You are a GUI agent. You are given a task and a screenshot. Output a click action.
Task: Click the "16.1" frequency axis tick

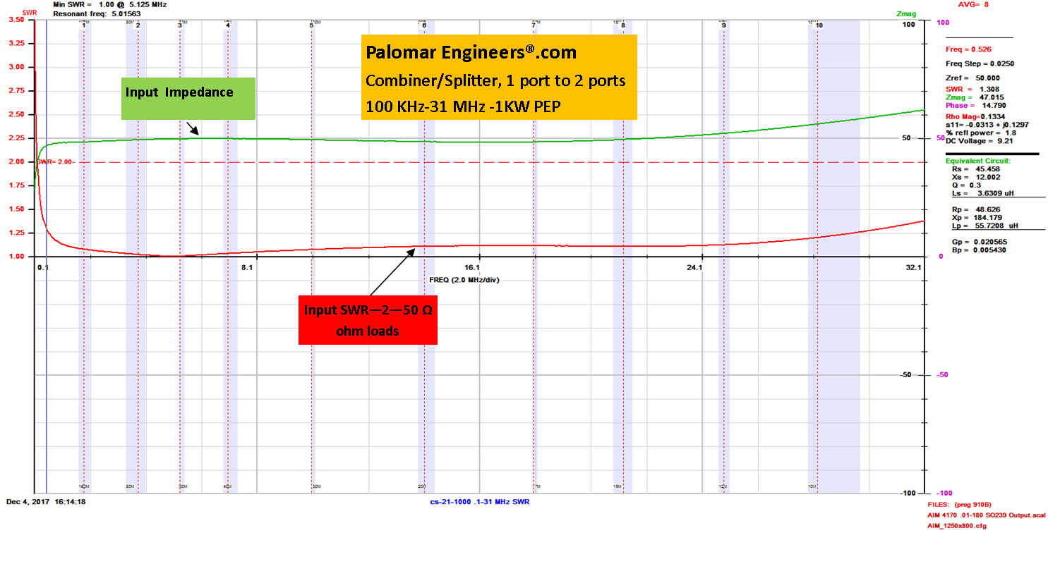coord(472,268)
